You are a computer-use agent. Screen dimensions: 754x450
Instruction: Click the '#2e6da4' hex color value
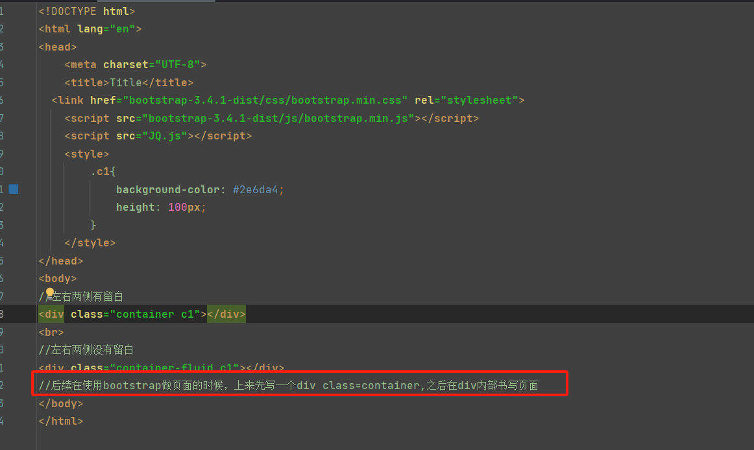(256, 190)
